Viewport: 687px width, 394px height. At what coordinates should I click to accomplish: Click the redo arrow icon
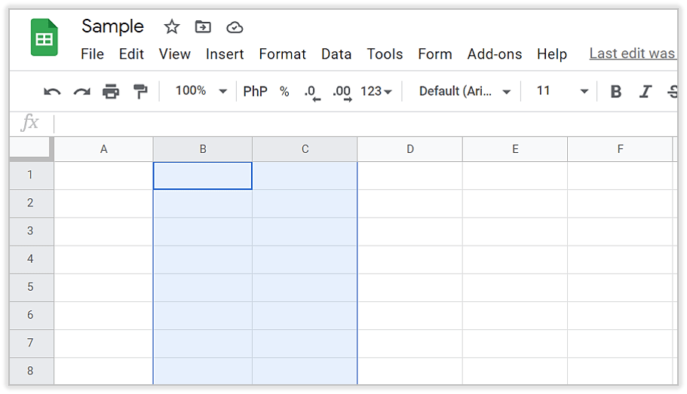(81, 92)
